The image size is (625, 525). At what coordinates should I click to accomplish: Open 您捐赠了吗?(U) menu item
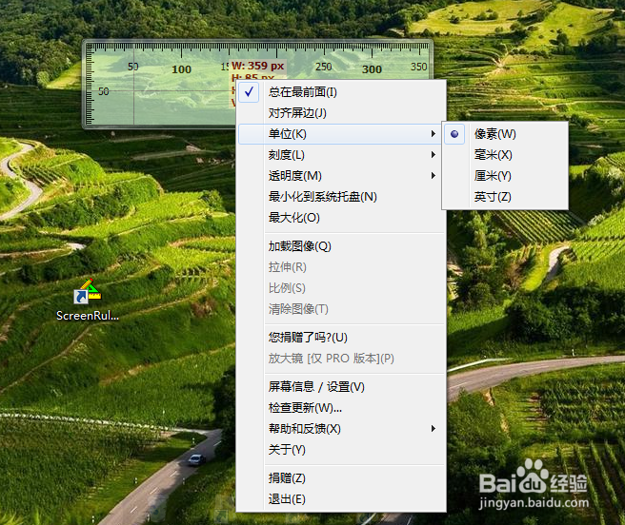pyautogui.click(x=341, y=338)
